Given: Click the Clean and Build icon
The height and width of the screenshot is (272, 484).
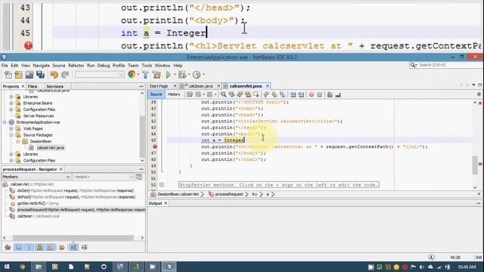Looking at the screenshot, I should 157,75.
